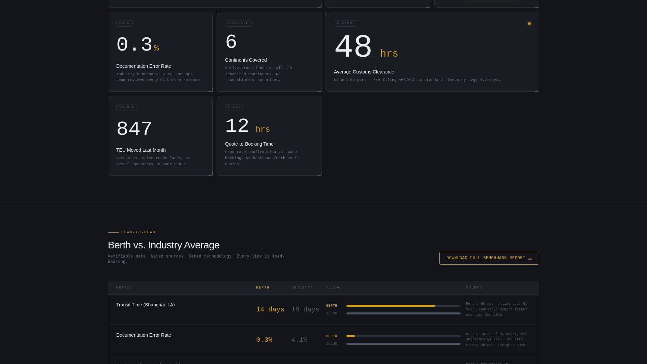
Task: Click the orange status indicator on the Customs card
Action: point(529,24)
